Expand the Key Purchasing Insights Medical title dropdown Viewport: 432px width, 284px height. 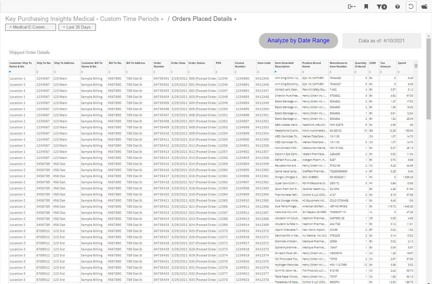162,19
